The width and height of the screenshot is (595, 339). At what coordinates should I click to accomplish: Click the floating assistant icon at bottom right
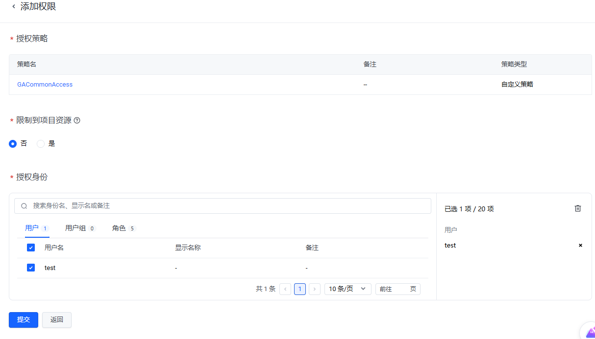pyautogui.click(x=589, y=332)
